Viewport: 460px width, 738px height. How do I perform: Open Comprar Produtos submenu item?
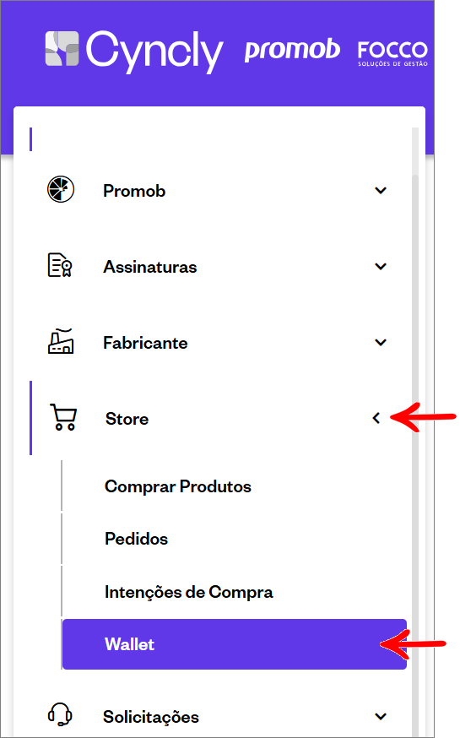(178, 486)
